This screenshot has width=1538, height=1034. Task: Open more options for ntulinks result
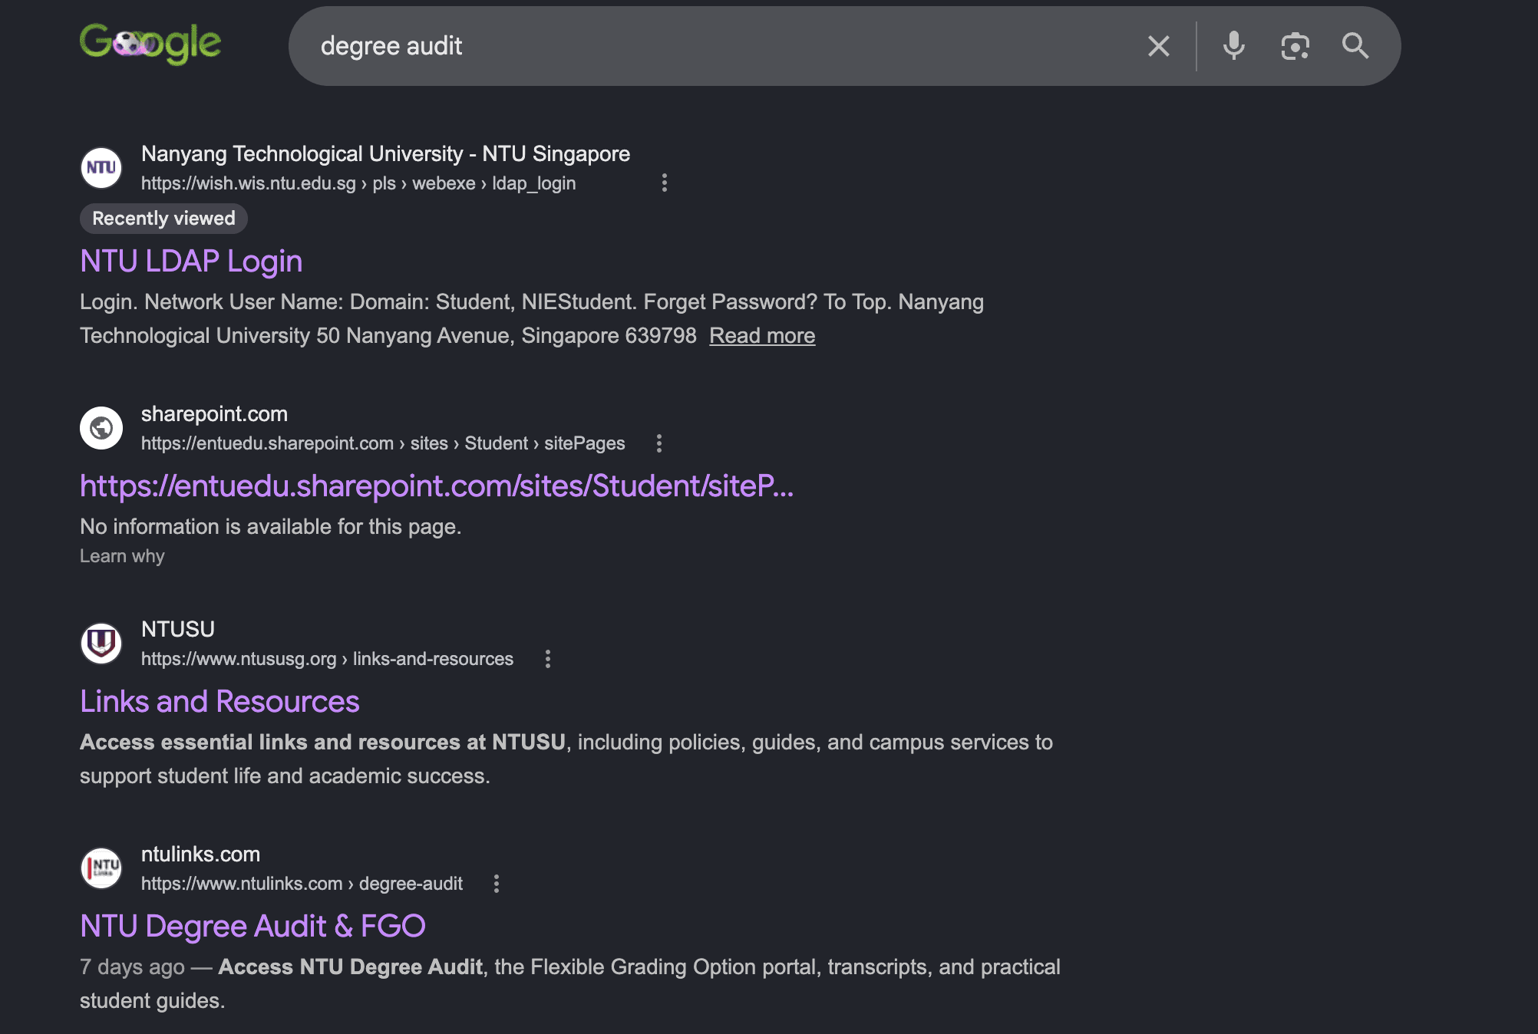(x=497, y=884)
